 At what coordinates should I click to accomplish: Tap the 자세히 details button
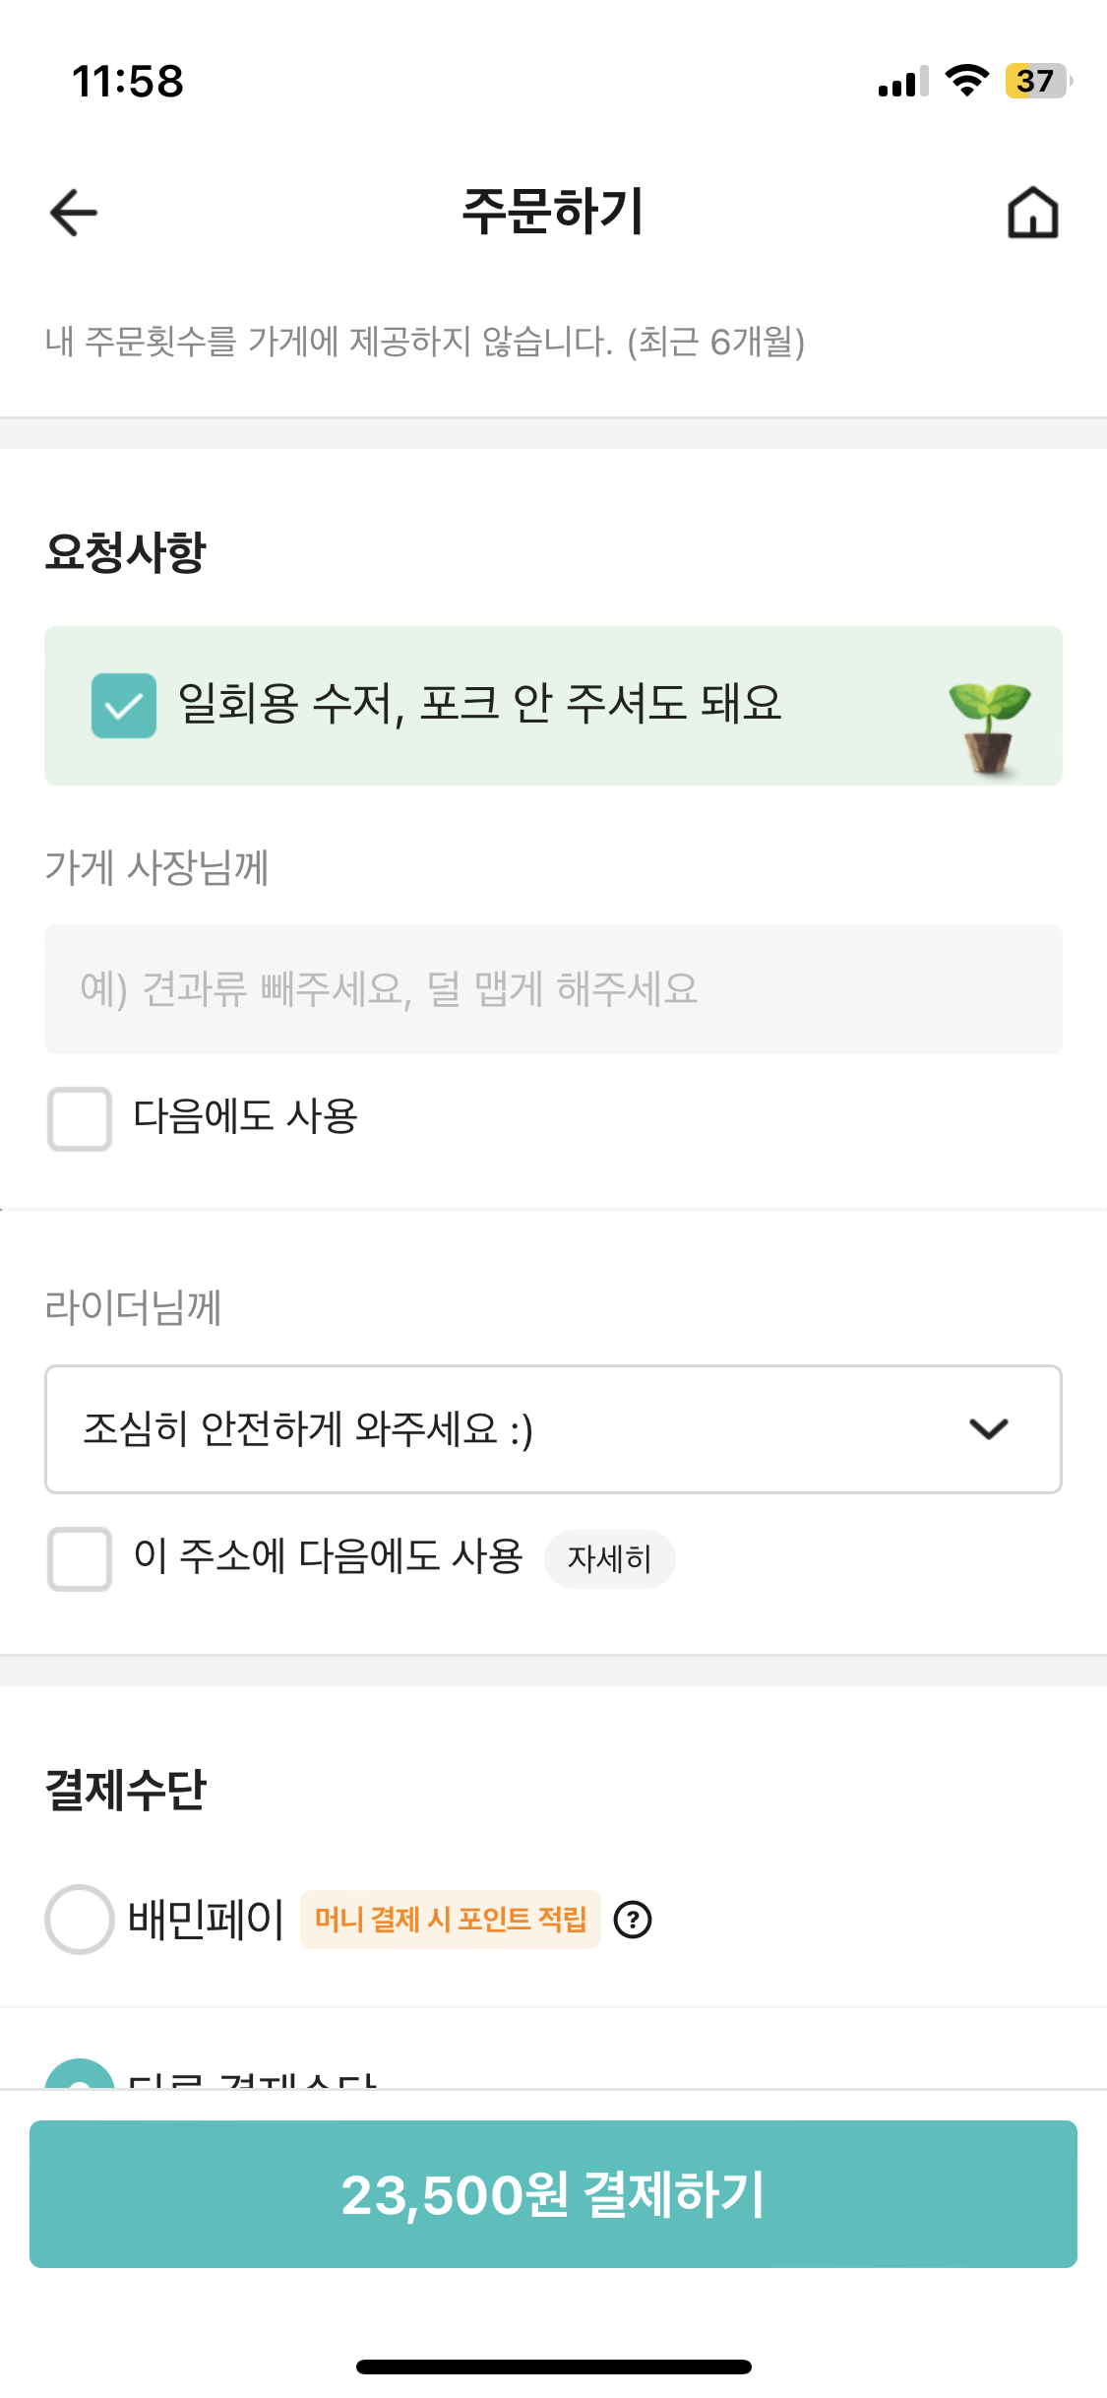point(609,1559)
